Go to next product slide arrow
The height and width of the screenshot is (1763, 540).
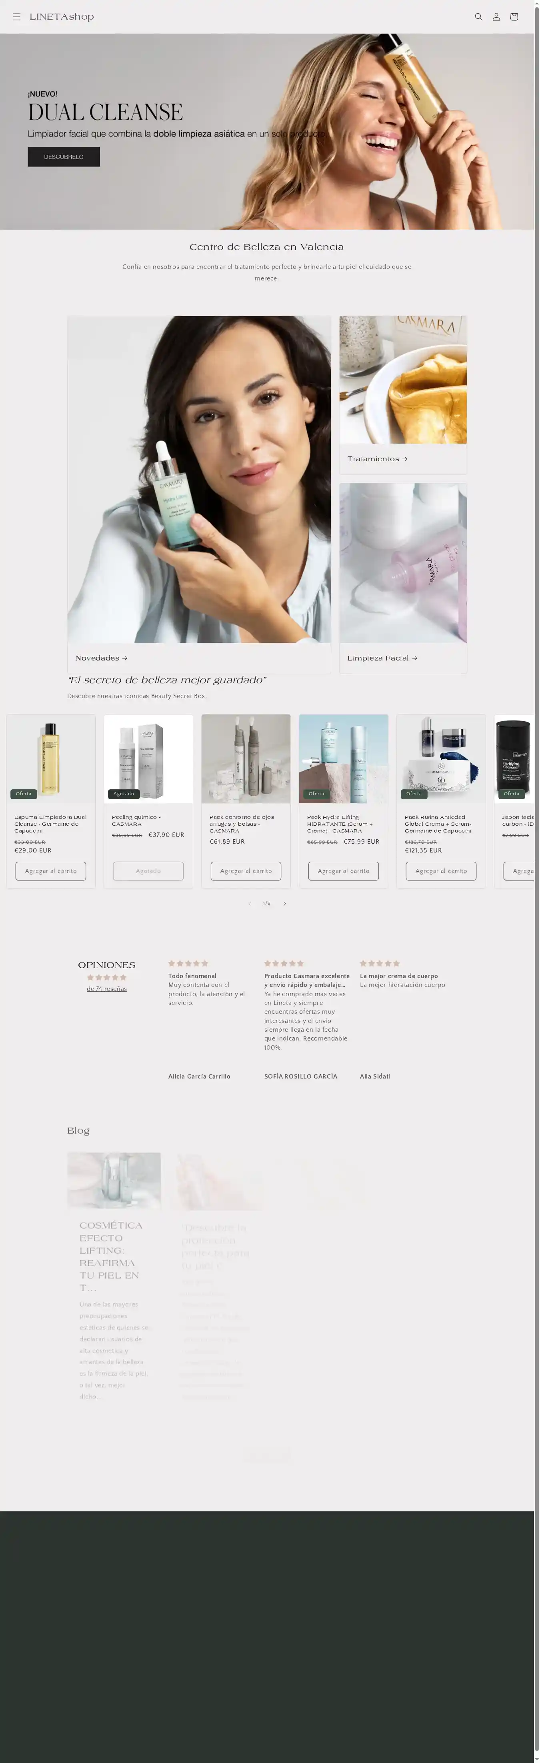[285, 903]
